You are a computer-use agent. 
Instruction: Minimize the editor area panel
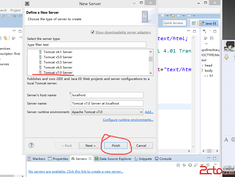tap(189, 31)
